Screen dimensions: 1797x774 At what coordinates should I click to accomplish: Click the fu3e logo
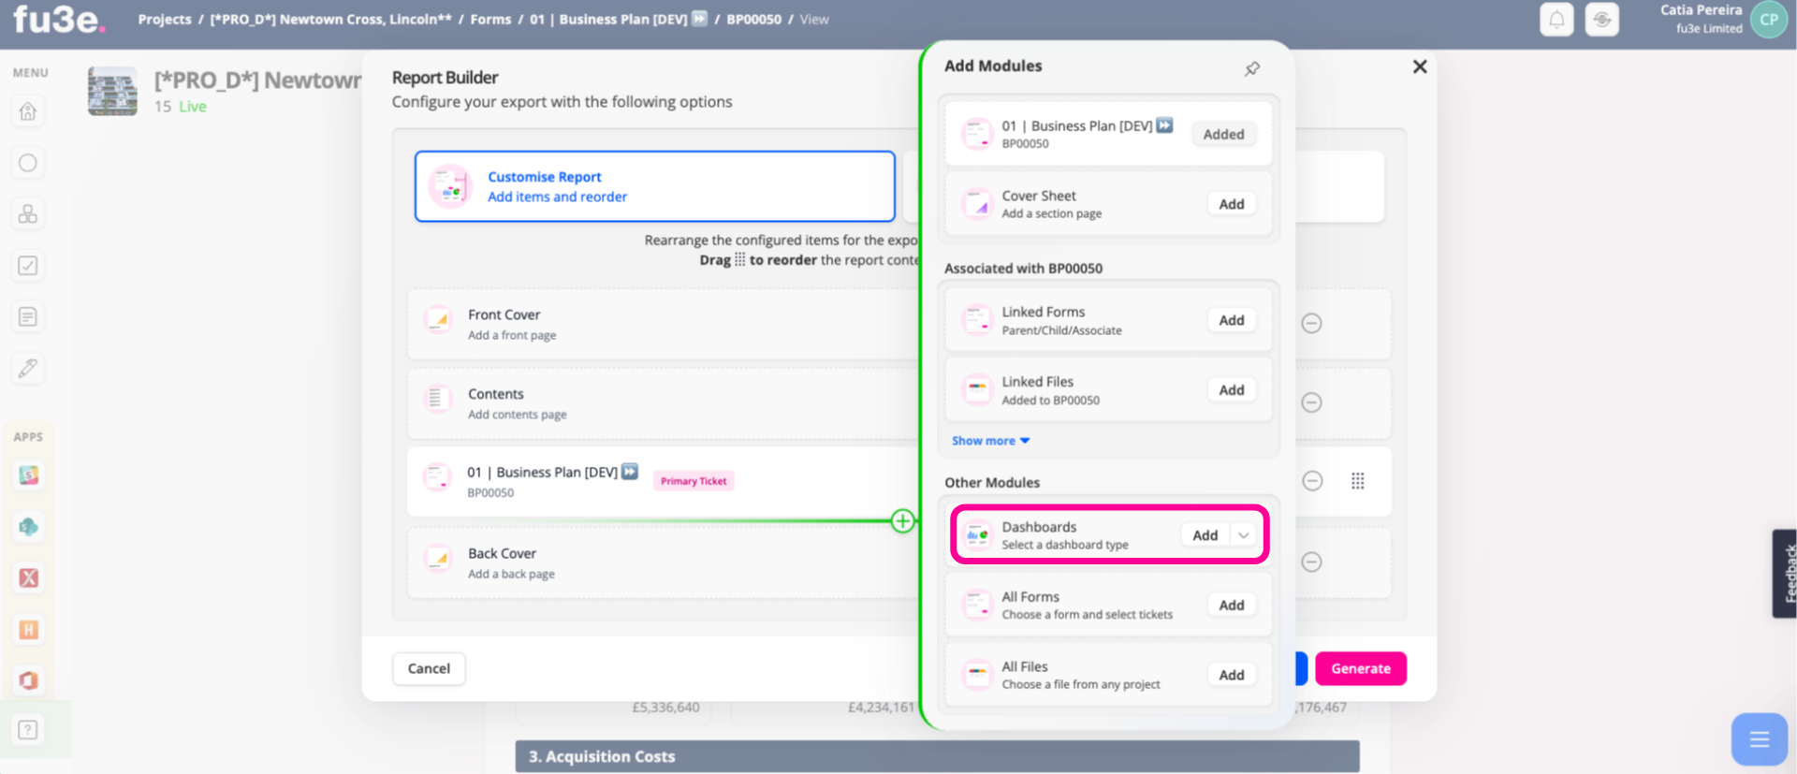click(59, 20)
